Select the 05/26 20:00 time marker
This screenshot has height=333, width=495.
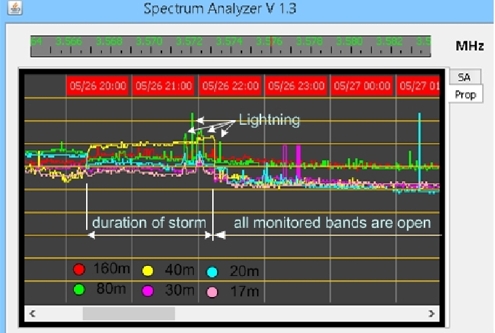coord(97,86)
